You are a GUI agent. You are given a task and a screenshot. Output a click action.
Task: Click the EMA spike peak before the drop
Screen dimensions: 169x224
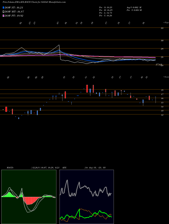pos(59,45)
